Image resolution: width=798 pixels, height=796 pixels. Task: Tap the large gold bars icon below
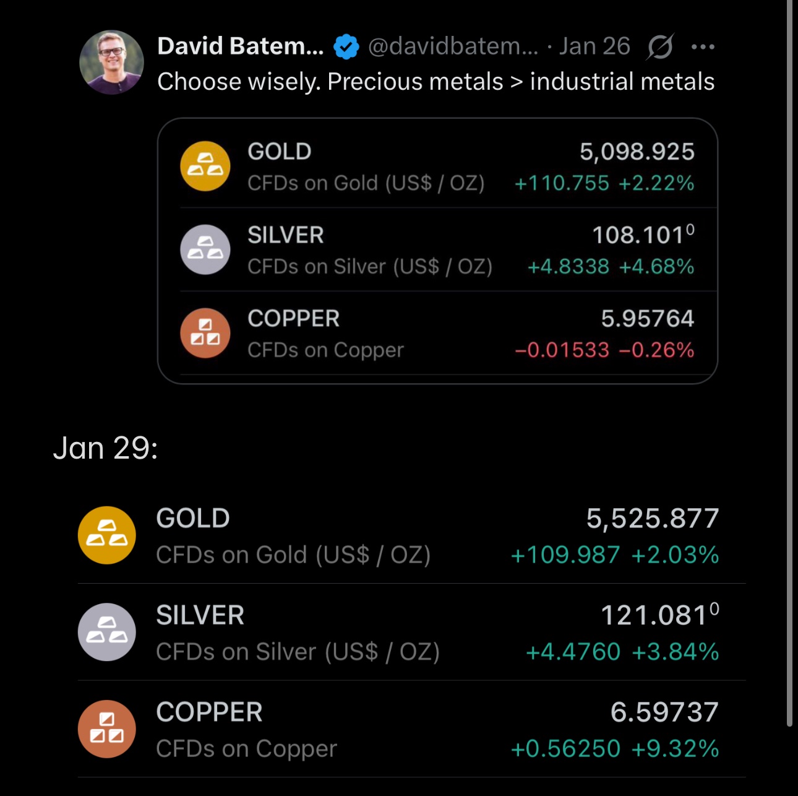click(107, 535)
